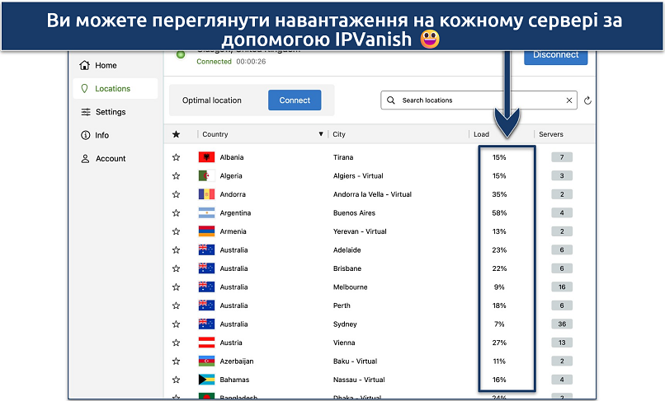The width and height of the screenshot is (665, 401).
Task: Sort by favorites star column header
Action: pyautogui.click(x=176, y=134)
